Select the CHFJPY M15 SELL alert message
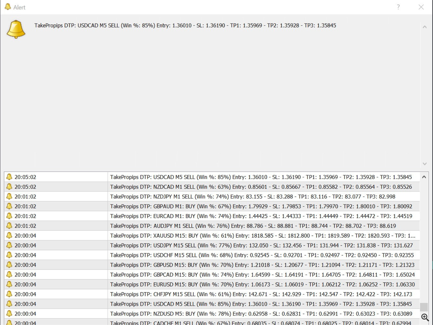The height and width of the screenshot is (325, 433). 261,294
